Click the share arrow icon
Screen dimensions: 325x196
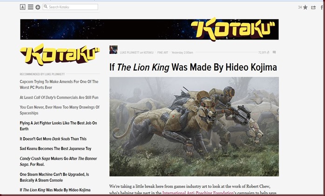tap(313, 7)
